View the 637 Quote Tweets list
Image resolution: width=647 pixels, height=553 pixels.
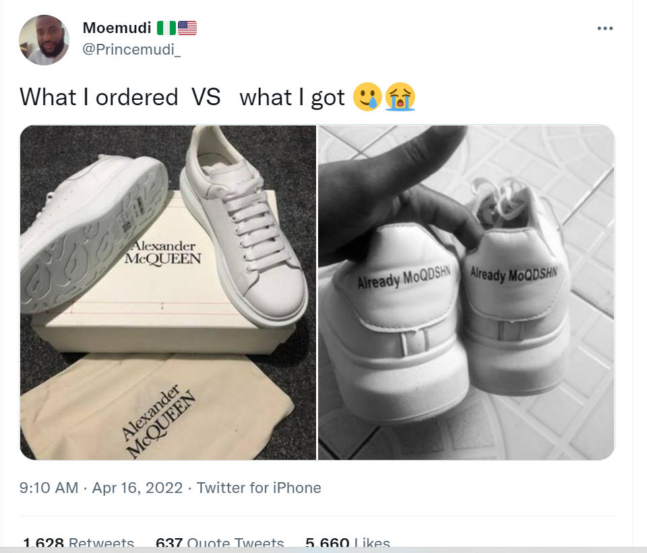(x=220, y=542)
